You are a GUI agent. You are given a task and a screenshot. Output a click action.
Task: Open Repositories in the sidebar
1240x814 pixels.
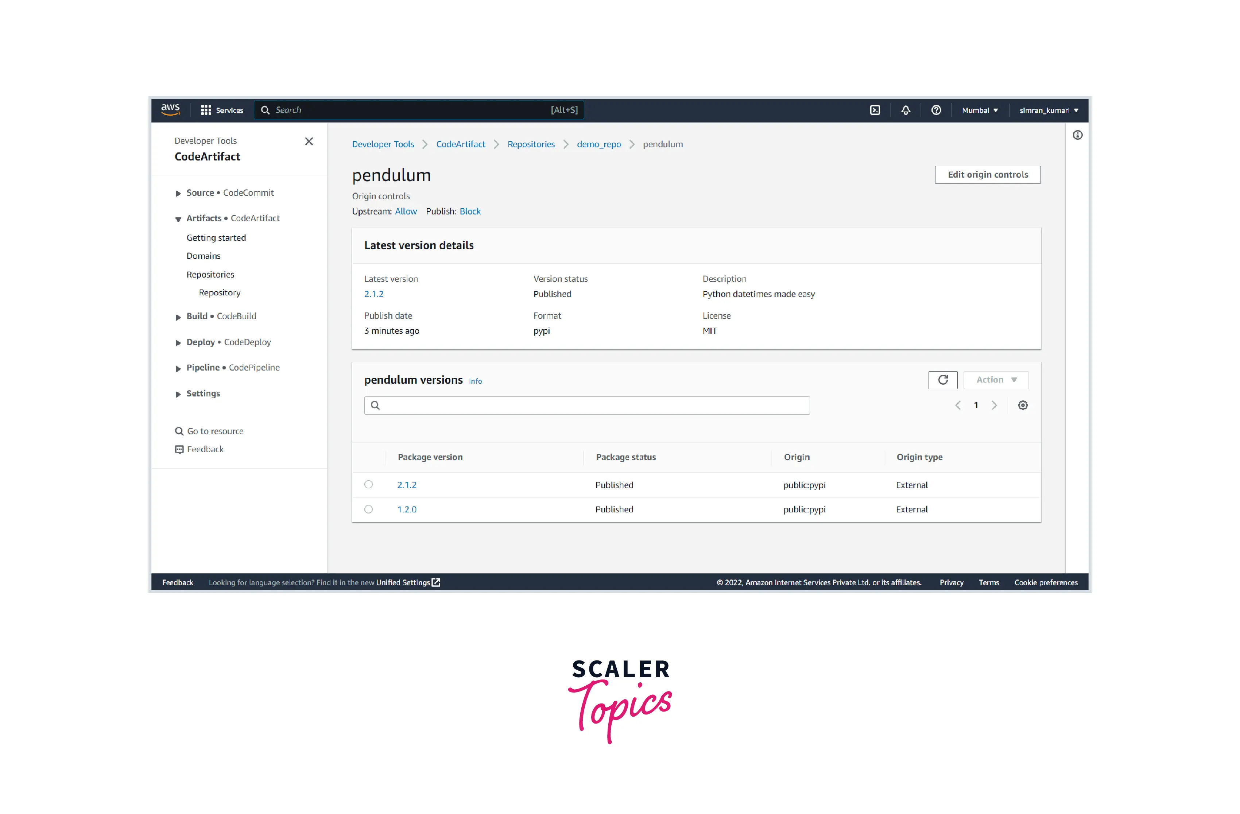point(210,275)
